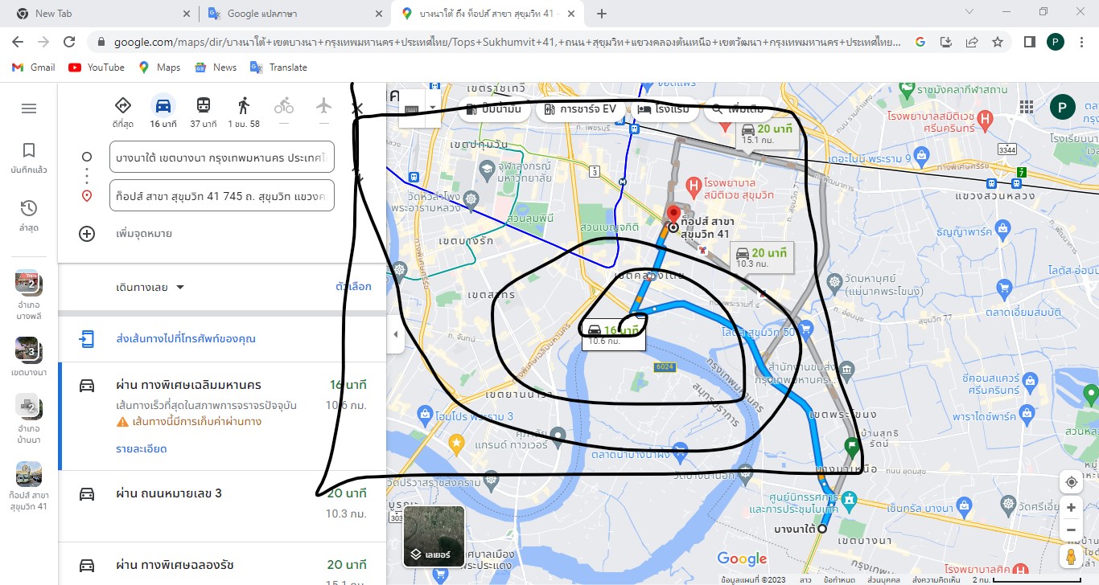
Task: Click the show my location button
Action: pos(1071,482)
